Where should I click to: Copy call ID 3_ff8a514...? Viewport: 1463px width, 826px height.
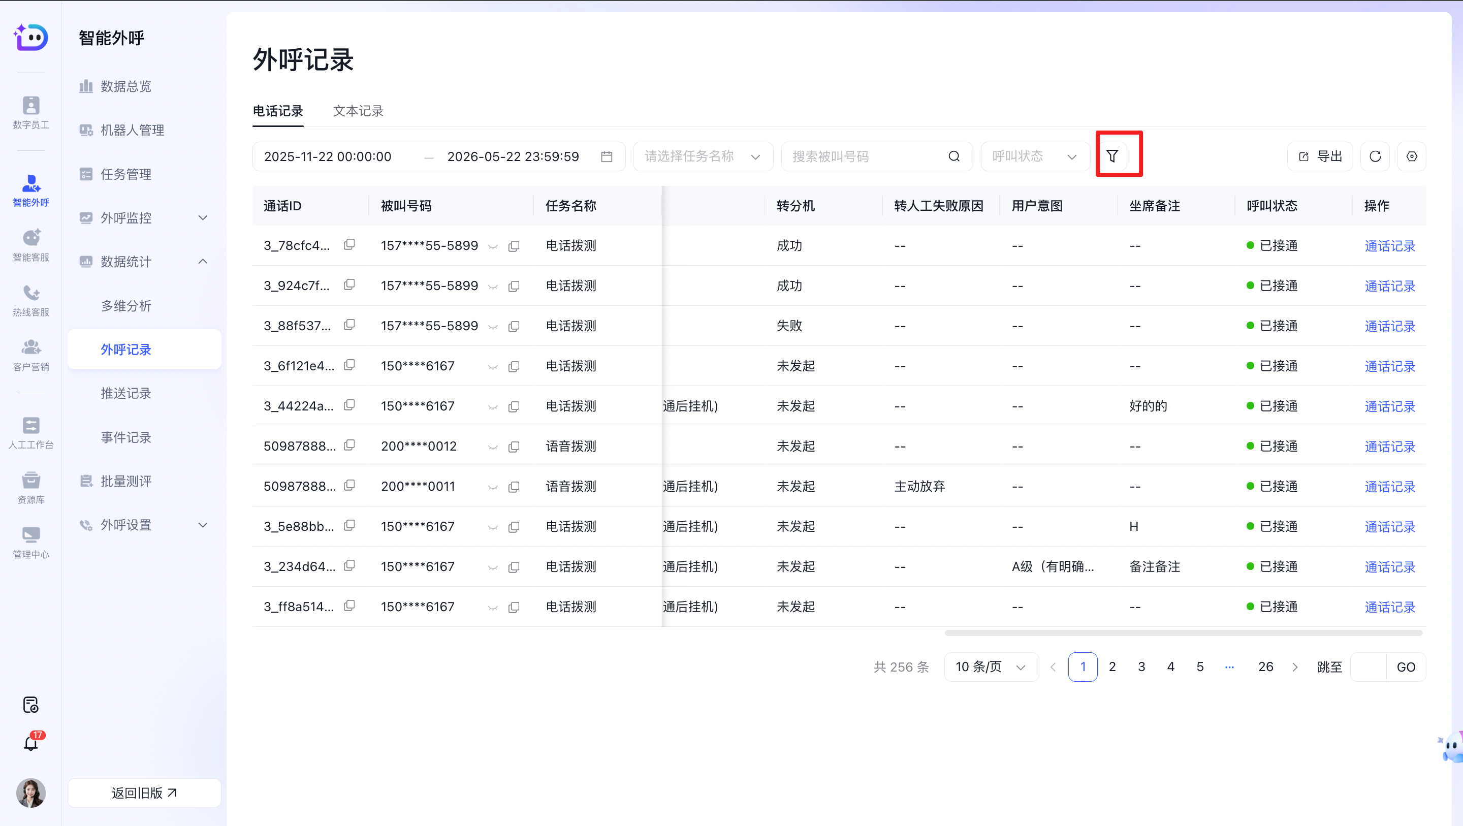[349, 606]
